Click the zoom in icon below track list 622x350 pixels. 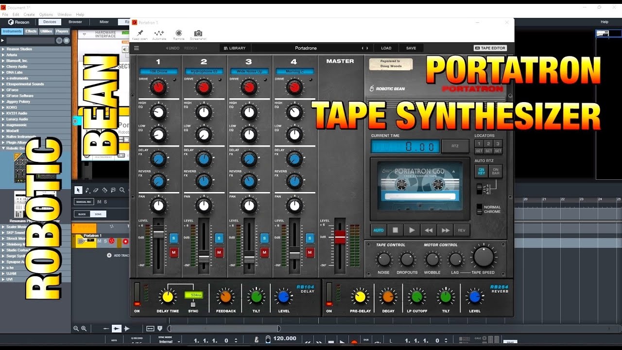84,329
